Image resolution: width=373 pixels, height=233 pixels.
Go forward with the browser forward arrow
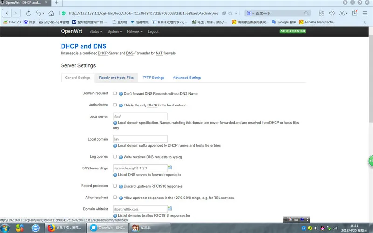tap(16, 13)
